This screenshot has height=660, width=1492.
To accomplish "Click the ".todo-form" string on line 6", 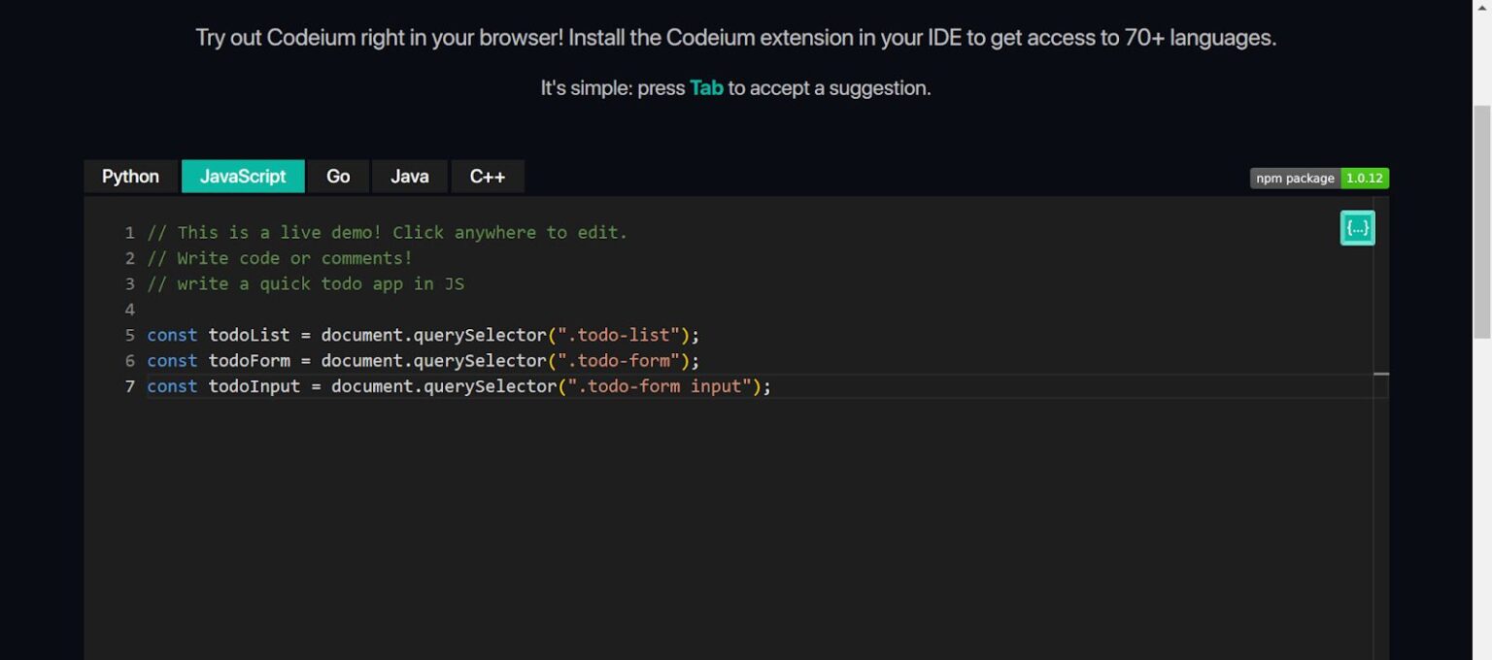I will click(621, 360).
